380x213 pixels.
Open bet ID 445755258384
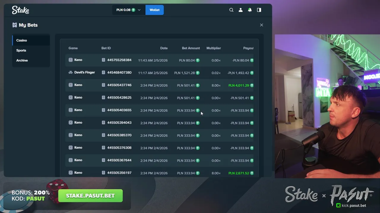click(x=119, y=60)
